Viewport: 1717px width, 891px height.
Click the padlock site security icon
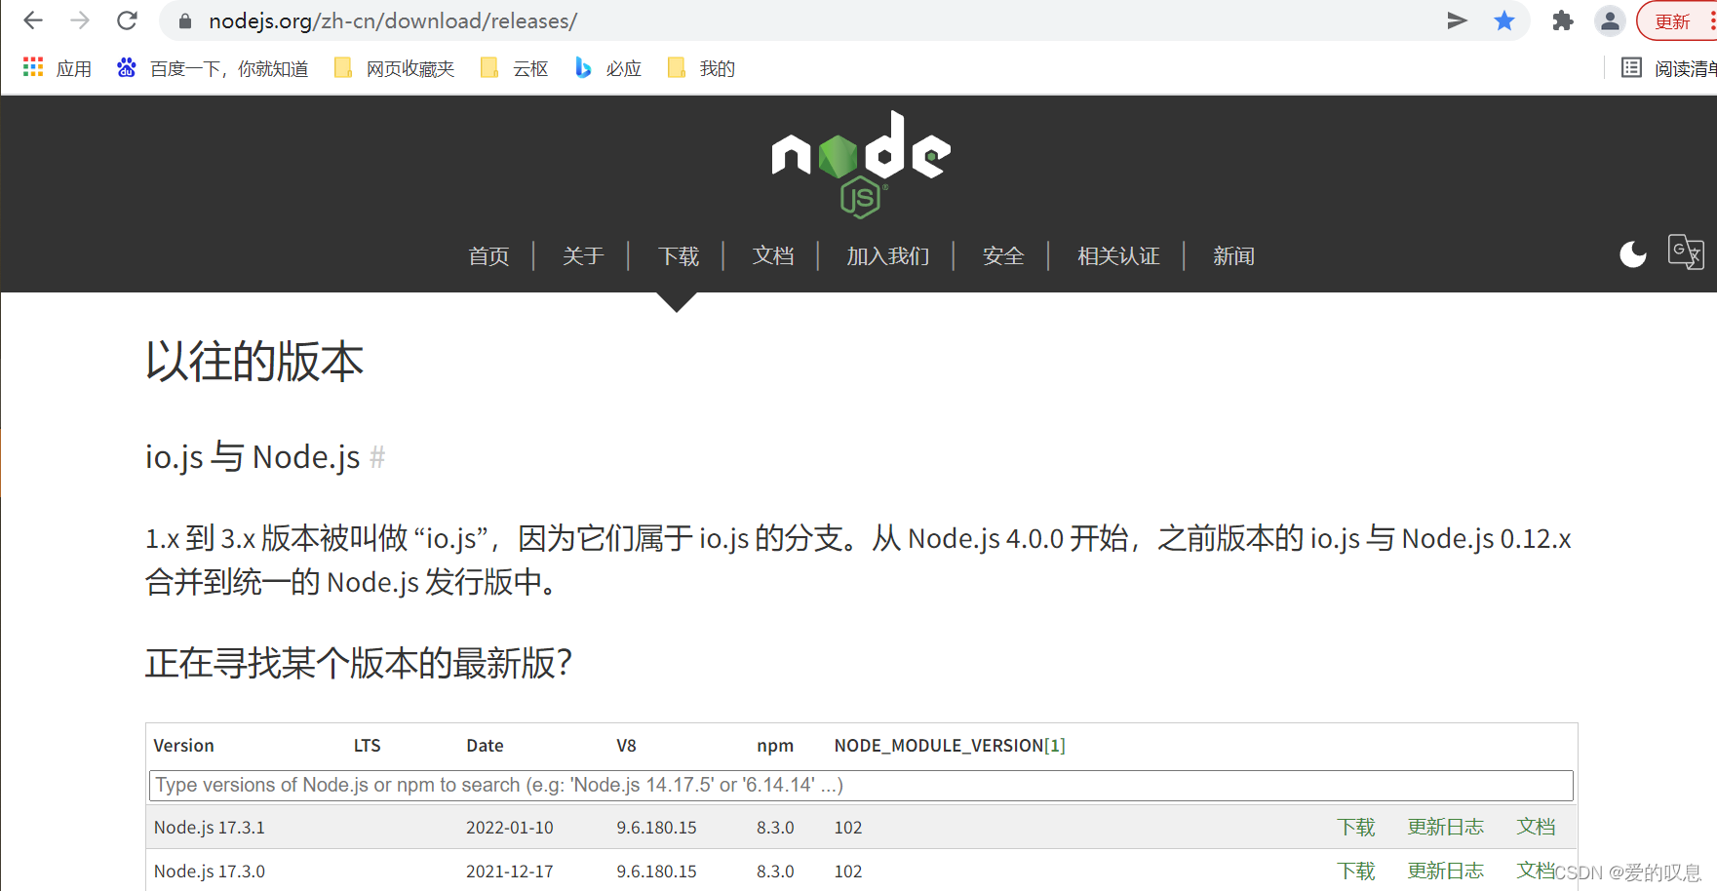[x=185, y=21]
